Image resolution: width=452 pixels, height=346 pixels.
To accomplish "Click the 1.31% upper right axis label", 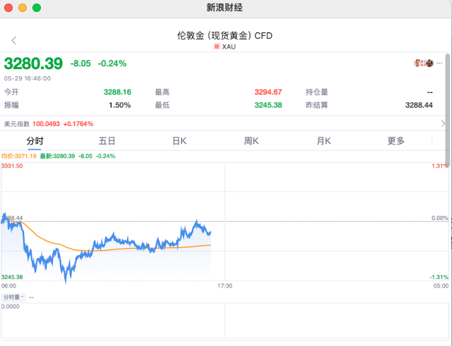I will [x=440, y=166].
